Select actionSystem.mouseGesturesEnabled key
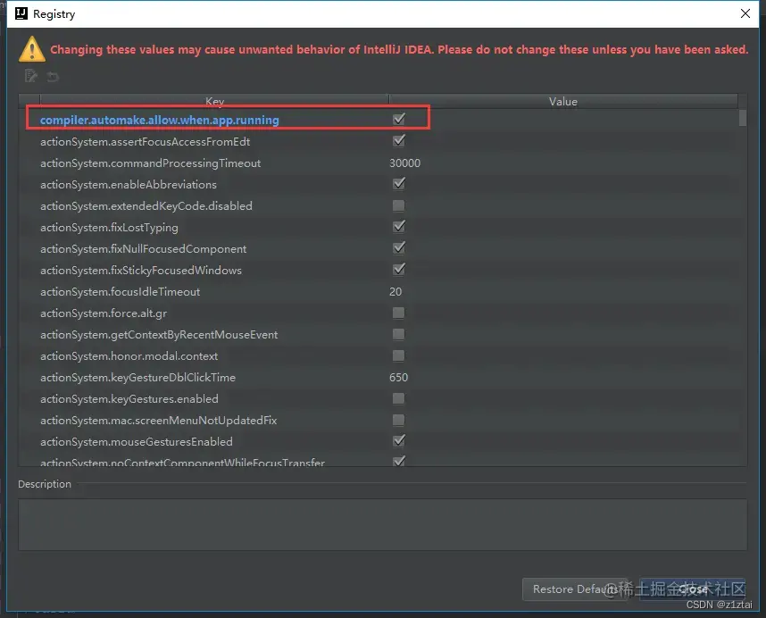 point(137,442)
